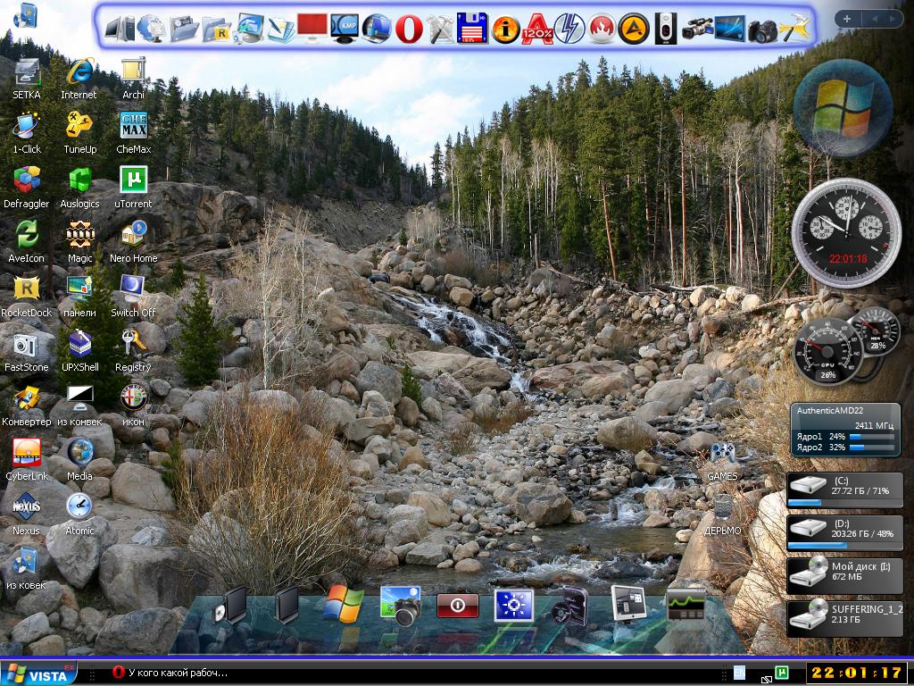Viewport: 914px width, 686px height.
Task: Click the analog clock gadget
Action: [x=841, y=233]
